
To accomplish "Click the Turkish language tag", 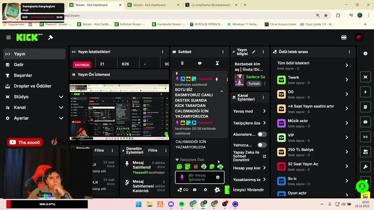I will (x=254, y=84).
